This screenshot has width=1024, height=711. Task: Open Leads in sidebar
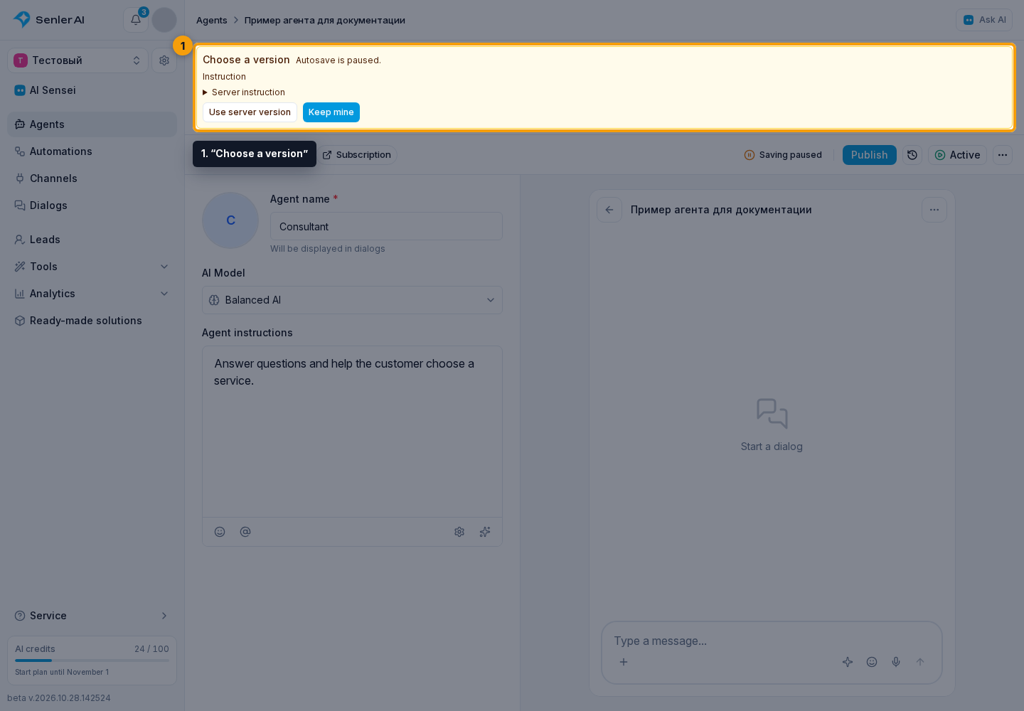[92, 240]
